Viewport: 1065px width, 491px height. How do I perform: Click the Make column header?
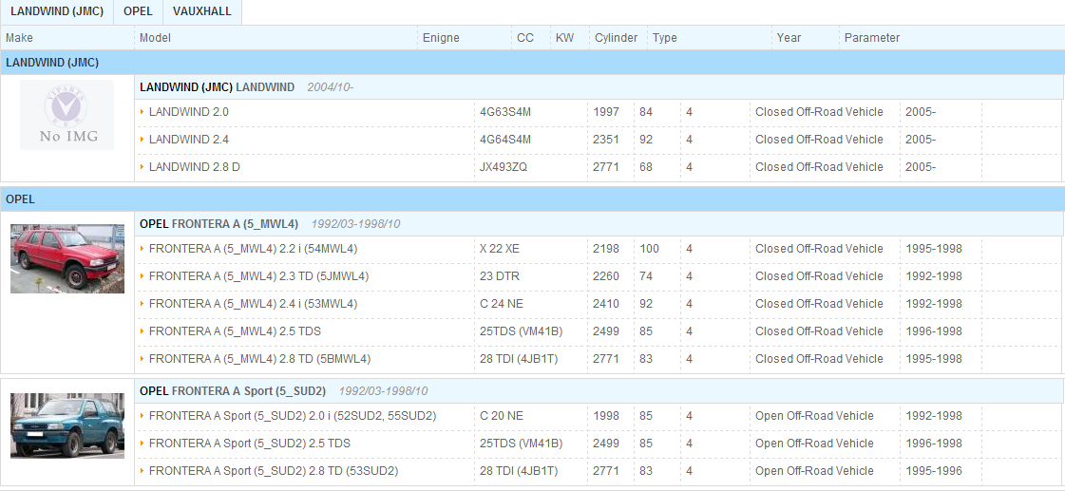pos(19,38)
